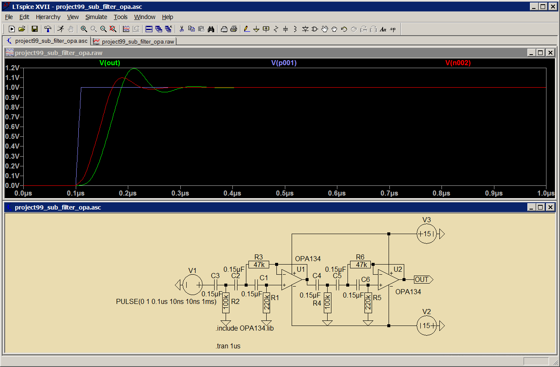Click the Copy toolbar icon
The height and width of the screenshot is (367, 560).
click(191, 29)
